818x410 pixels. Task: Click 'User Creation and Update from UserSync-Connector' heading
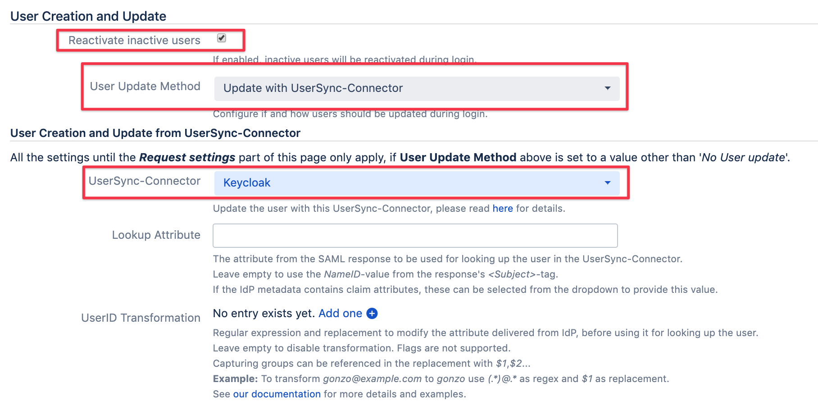coord(155,133)
